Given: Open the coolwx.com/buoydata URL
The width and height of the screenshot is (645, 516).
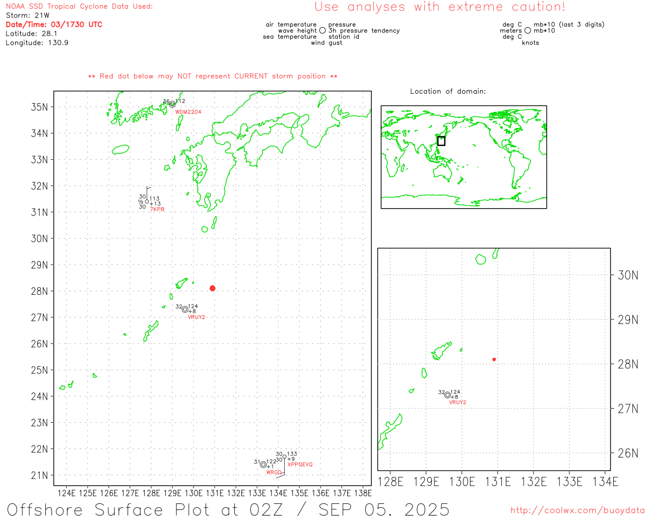Looking at the screenshot, I should tap(577, 510).
